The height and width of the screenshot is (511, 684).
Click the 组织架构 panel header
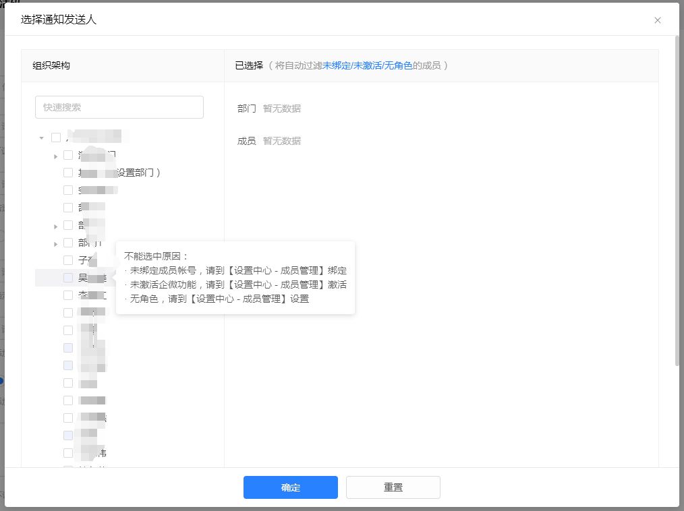51,66
